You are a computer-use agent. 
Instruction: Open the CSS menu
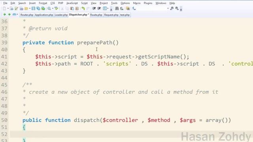pos(53,3)
